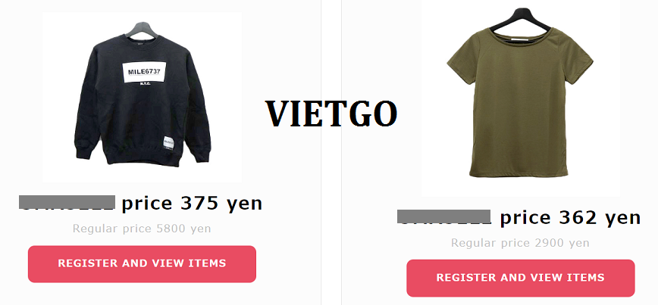Open the black MILE6737 sweatshirt product image
Screen dimensions: 658x305
(x=142, y=97)
